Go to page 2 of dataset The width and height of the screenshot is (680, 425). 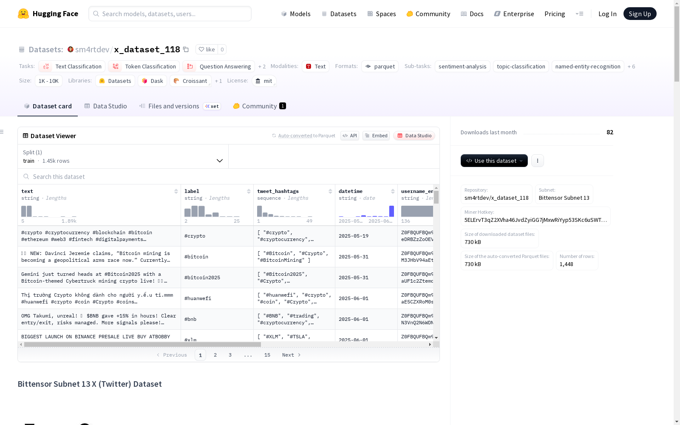pyautogui.click(x=215, y=355)
